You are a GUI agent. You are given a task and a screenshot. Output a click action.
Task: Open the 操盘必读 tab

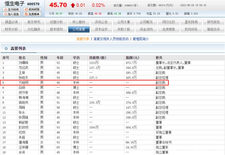coord(12,22)
